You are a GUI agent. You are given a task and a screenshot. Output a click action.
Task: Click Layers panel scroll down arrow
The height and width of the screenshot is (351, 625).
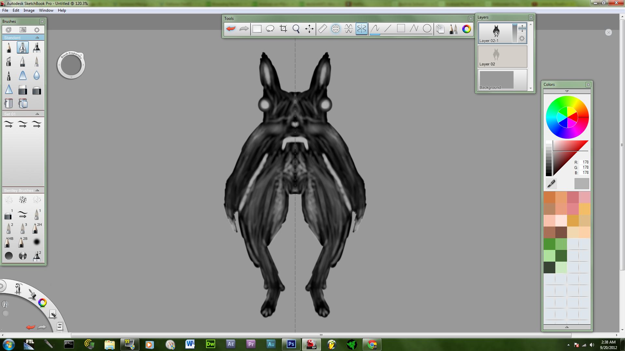[x=531, y=88]
